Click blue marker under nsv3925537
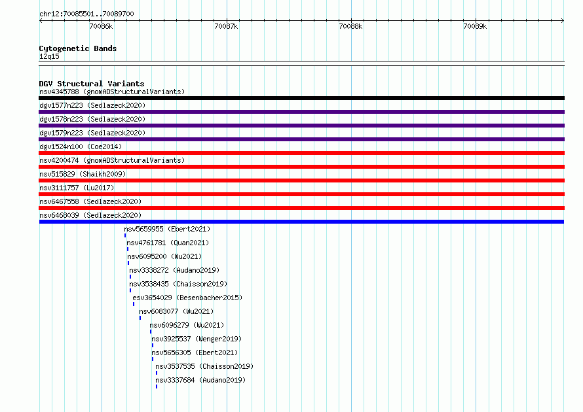The image size is (583, 412). pyautogui.click(x=153, y=345)
